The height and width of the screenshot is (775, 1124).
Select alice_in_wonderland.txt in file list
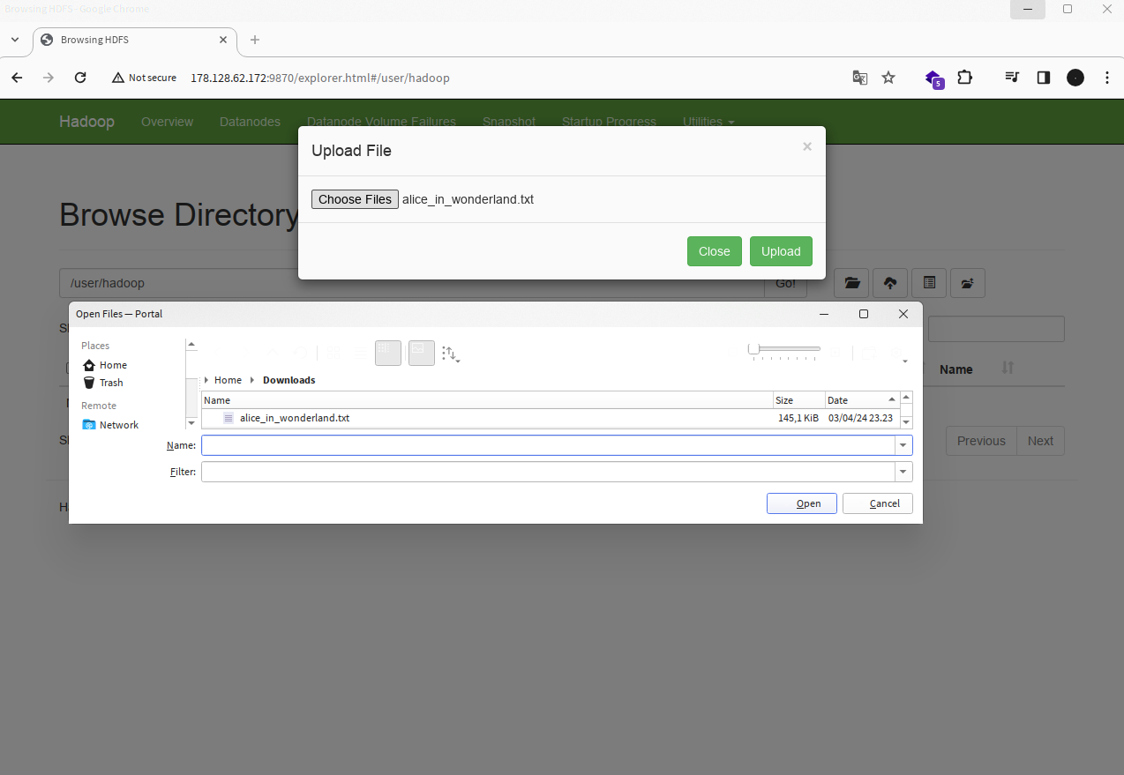(x=294, y=418)
